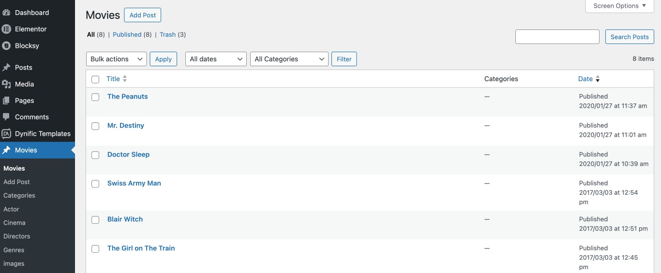Click the Add Post button beside Movies heading
The width and height of the screenshot is (661, 273).
coord(143,15)
